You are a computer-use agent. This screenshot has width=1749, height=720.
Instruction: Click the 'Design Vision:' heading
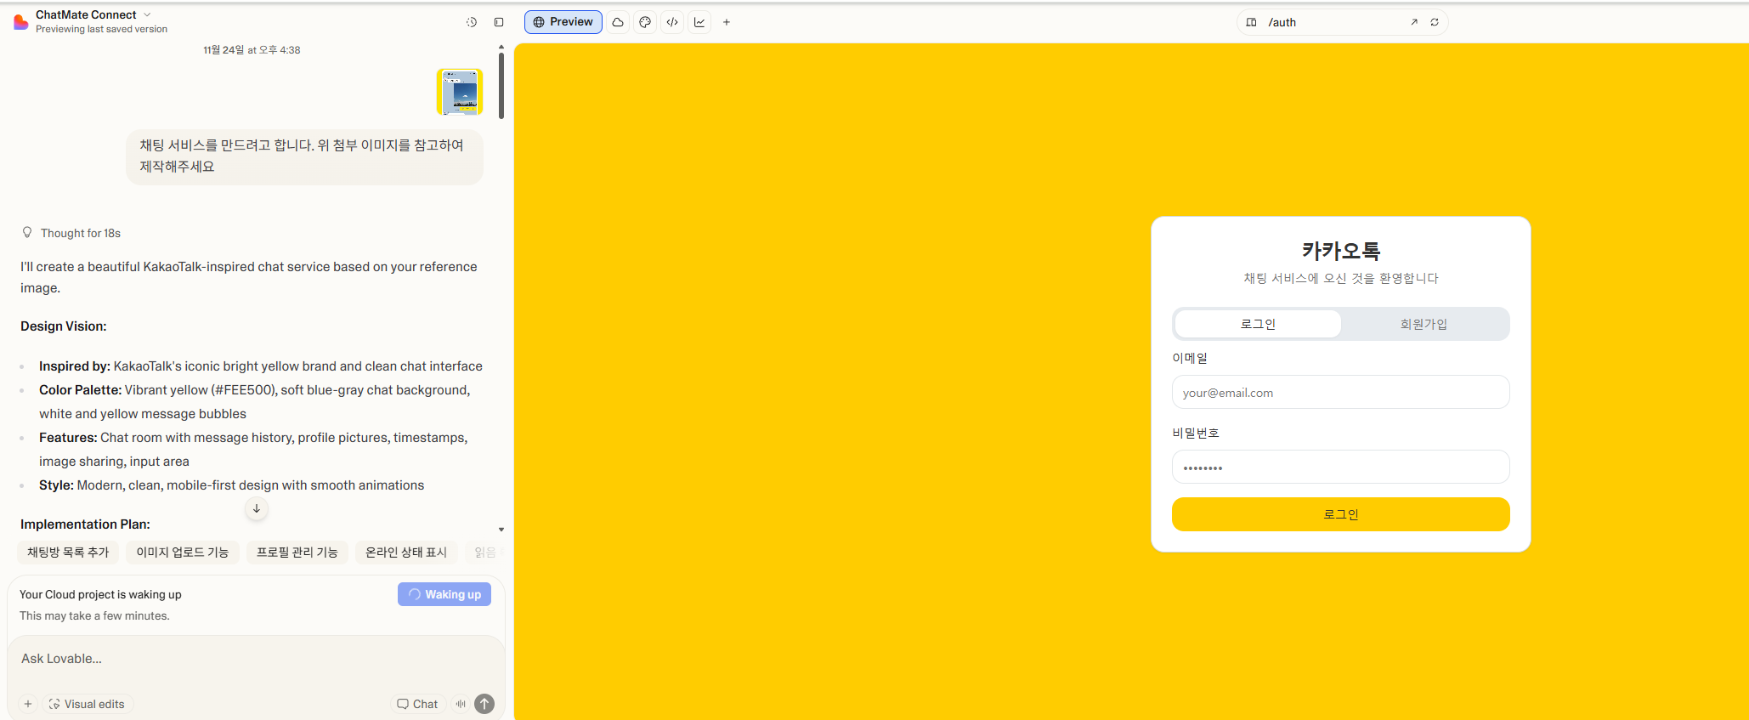(x=64, y=326)
